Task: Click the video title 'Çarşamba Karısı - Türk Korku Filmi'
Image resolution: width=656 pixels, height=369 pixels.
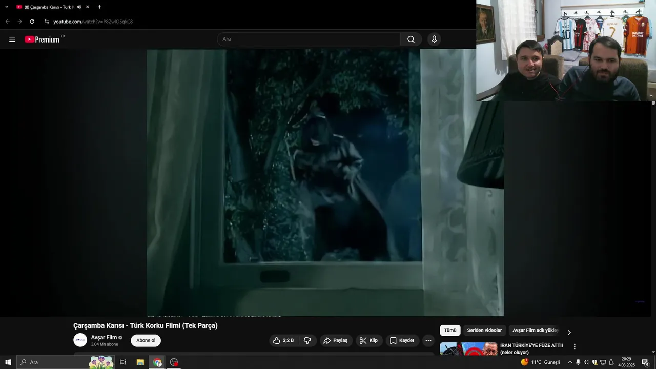Action: click(146, 326)
